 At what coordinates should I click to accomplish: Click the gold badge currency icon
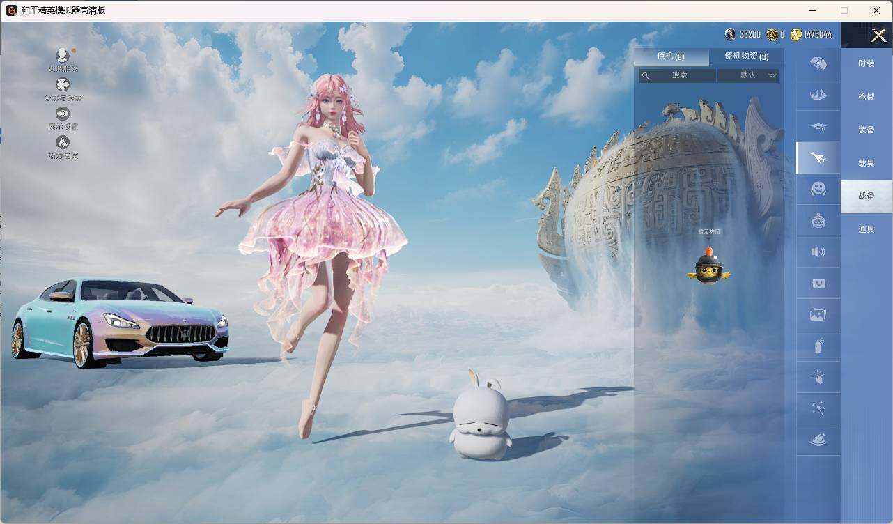click(x=772, y=34)
